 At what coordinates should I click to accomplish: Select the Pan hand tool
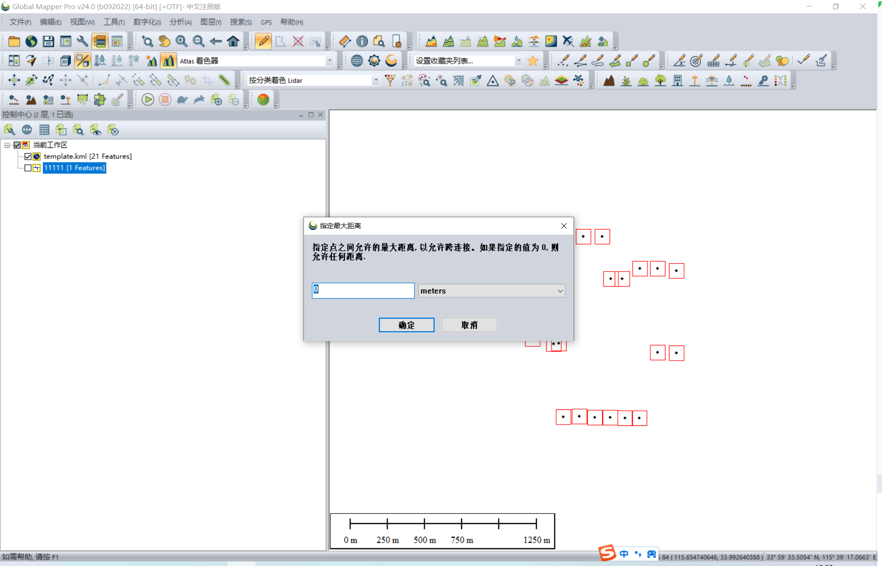(164, 42)
